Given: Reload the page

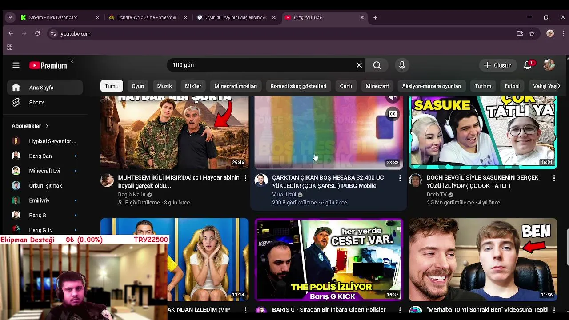Looking at the screenshot, I should coord(37,33).
